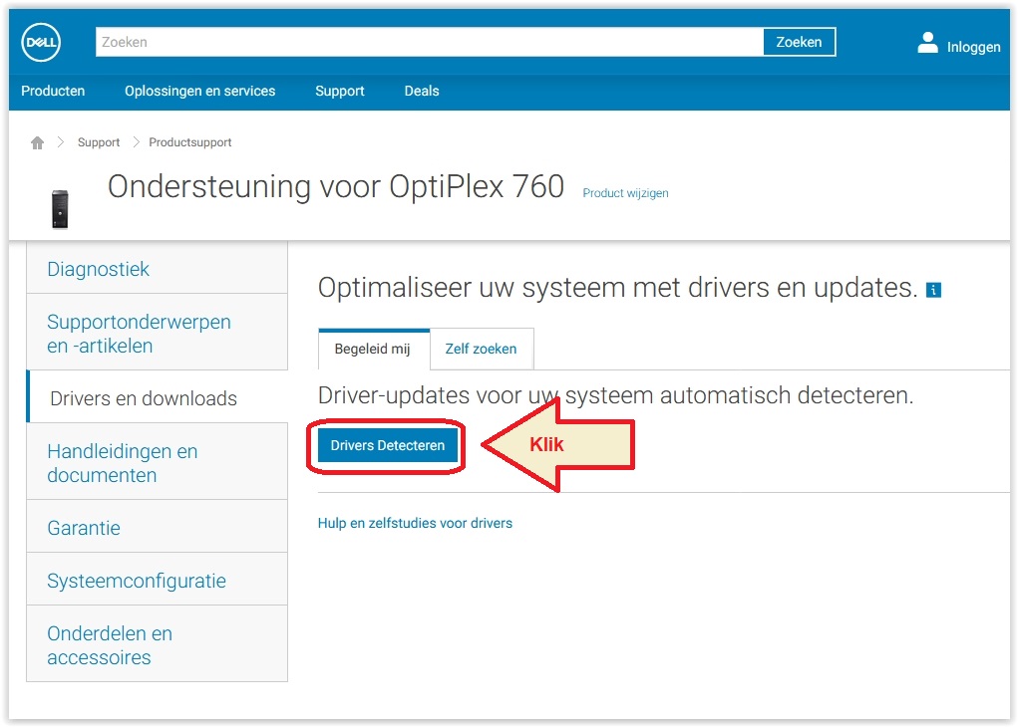Switch to the Zelf zoeken tab

tap(482, 349)
